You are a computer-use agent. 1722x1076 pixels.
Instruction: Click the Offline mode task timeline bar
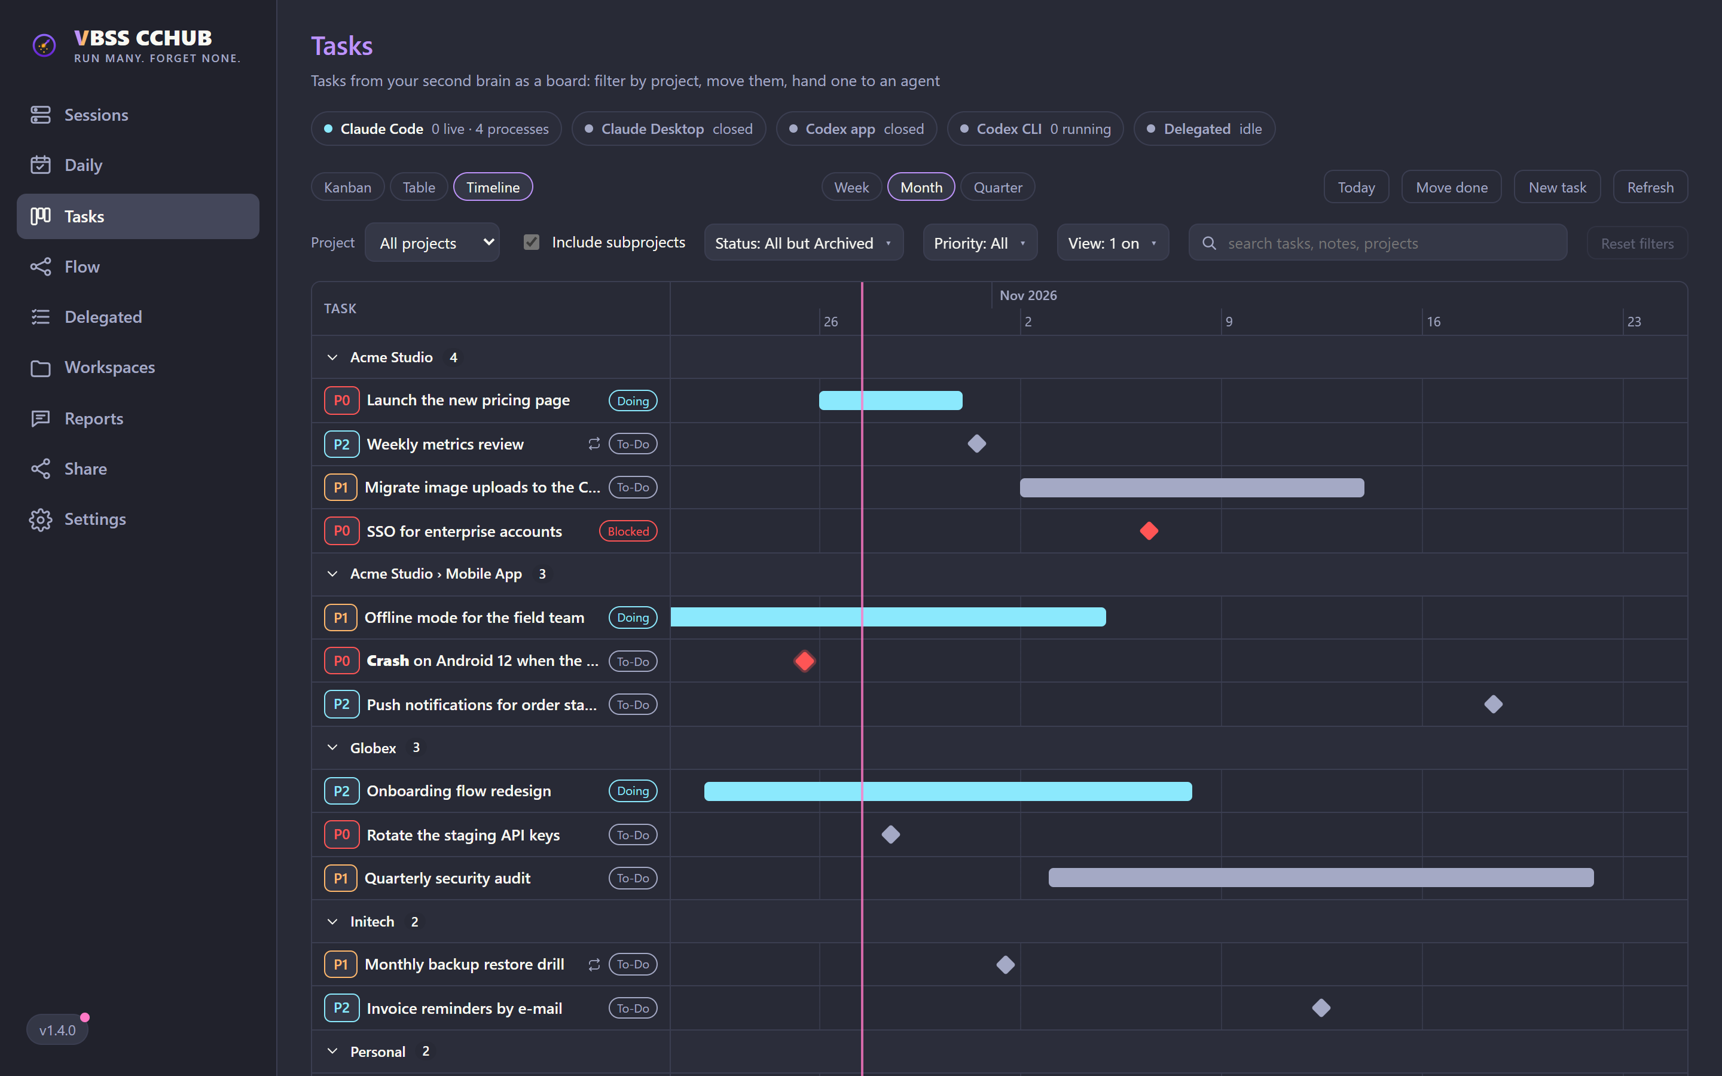tap(888, 617)
